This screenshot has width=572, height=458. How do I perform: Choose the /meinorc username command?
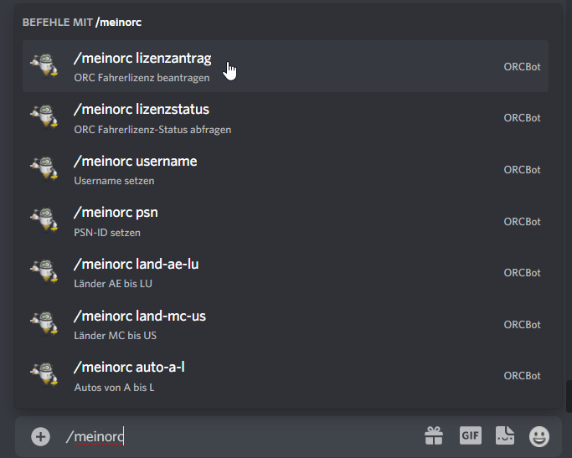pos(136,162)
